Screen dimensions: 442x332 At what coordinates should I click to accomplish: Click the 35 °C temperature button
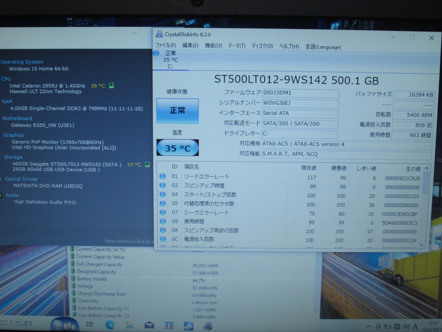178,148
